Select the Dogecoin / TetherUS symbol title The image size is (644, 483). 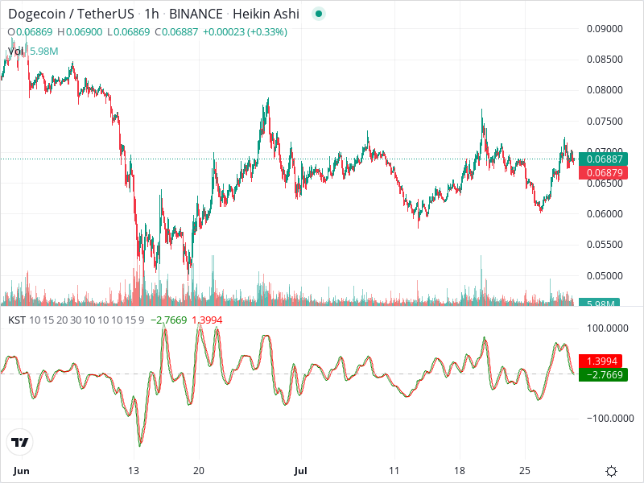71,14
